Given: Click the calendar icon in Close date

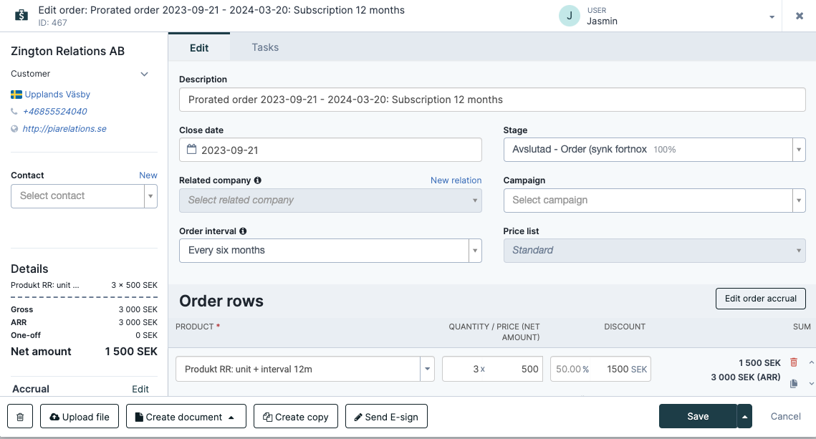Looking at the screenshot, I should pos(191,149).
